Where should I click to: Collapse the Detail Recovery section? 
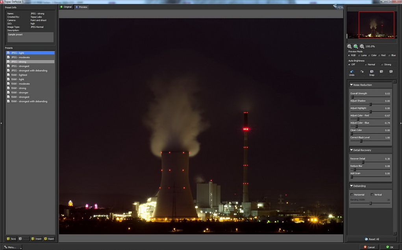point(352,150)
